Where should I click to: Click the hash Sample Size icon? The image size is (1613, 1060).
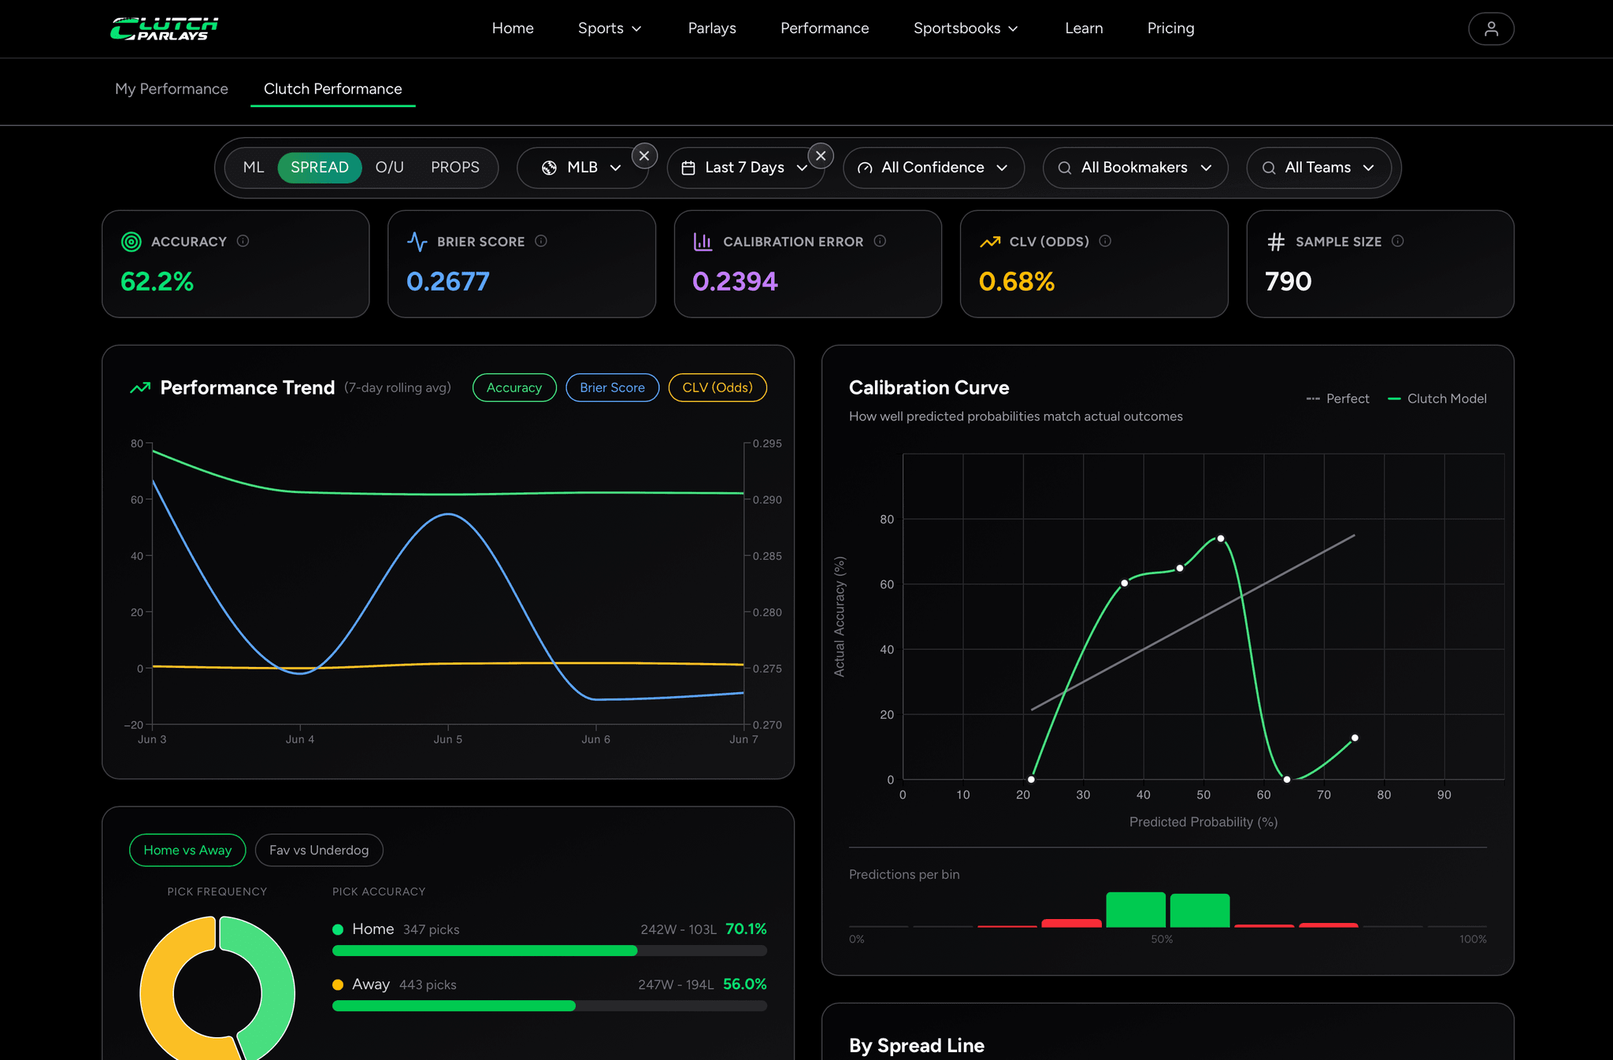coord(1276,242)
